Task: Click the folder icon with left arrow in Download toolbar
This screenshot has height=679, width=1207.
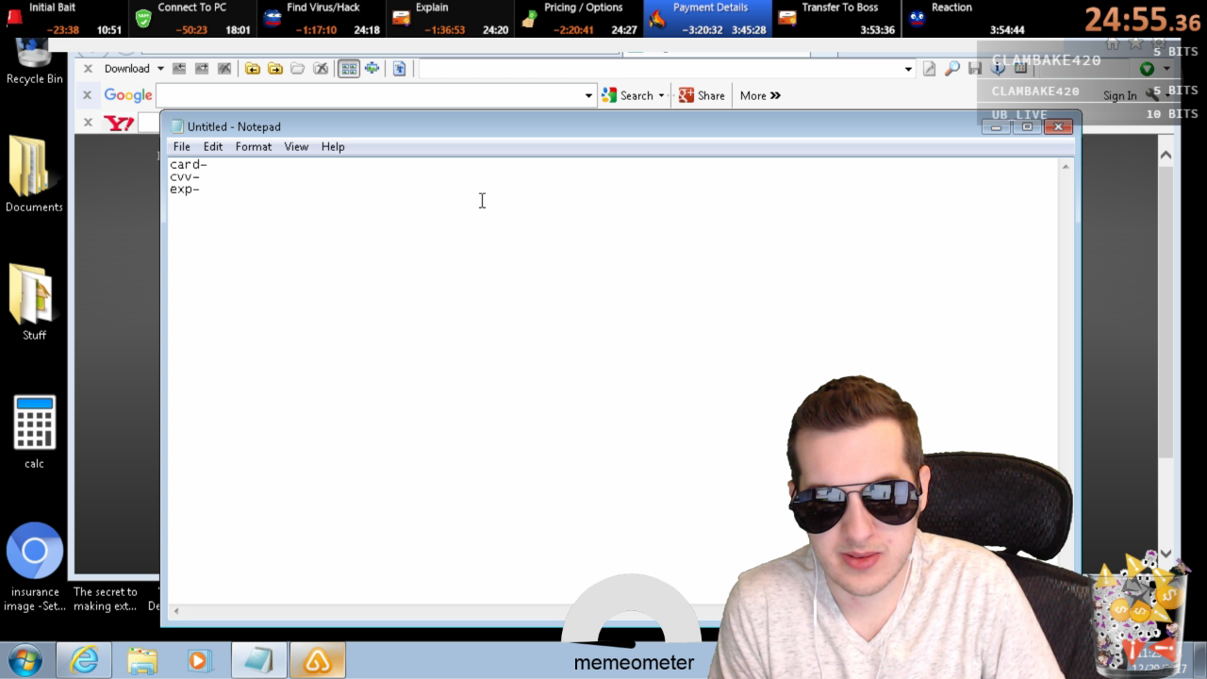Action: click(252, 69)
